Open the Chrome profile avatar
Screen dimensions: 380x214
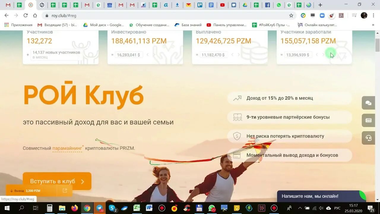[x=364, y=15]
